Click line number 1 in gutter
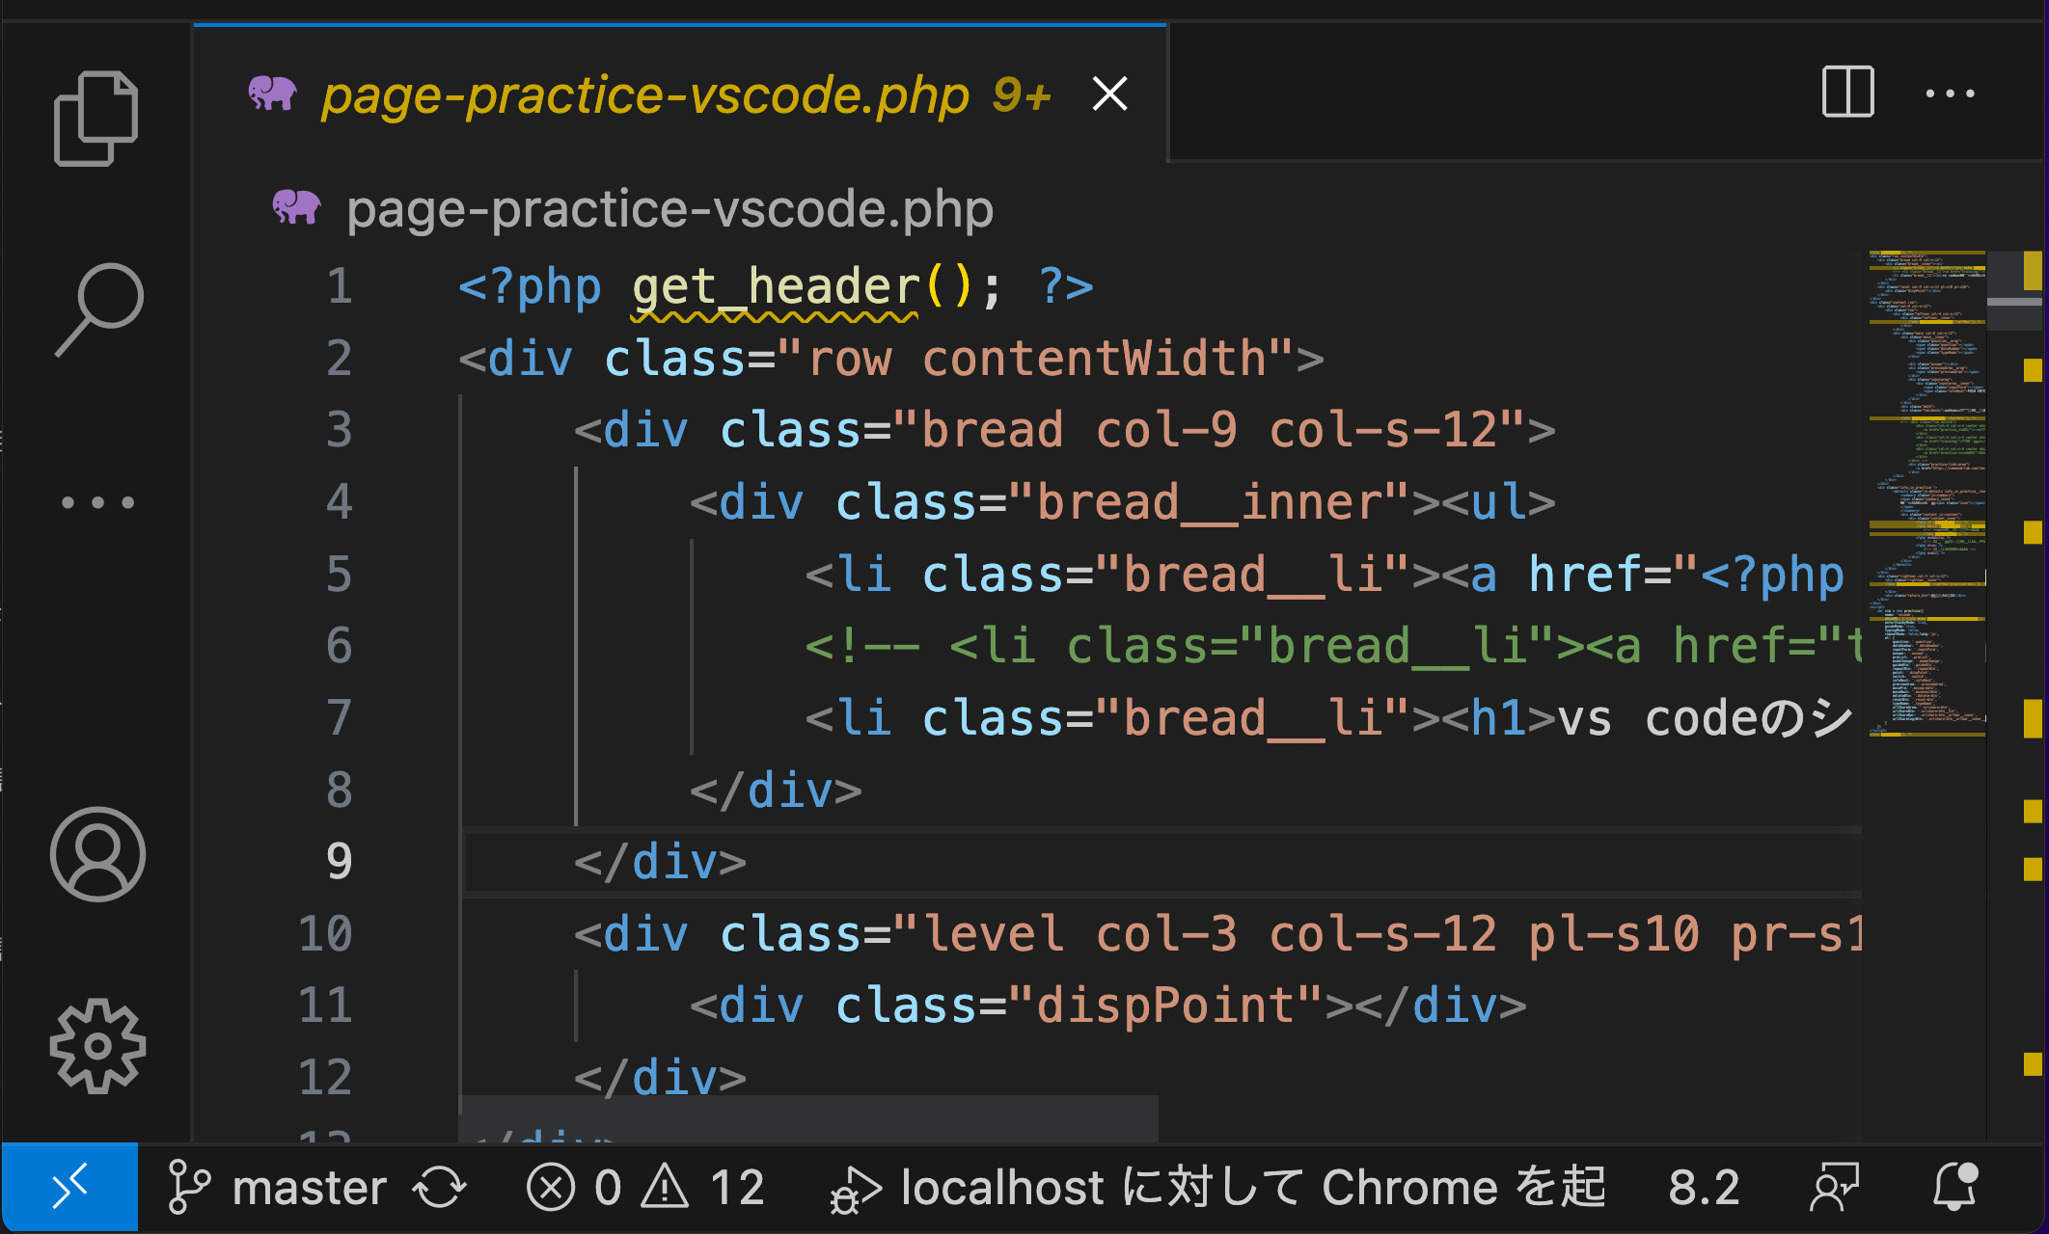Screen dimensions: 2049x1234 click(x=339, y=286)
